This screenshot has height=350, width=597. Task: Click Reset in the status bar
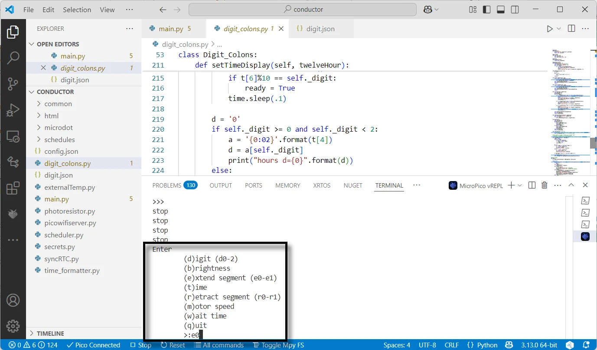point(173,345)
